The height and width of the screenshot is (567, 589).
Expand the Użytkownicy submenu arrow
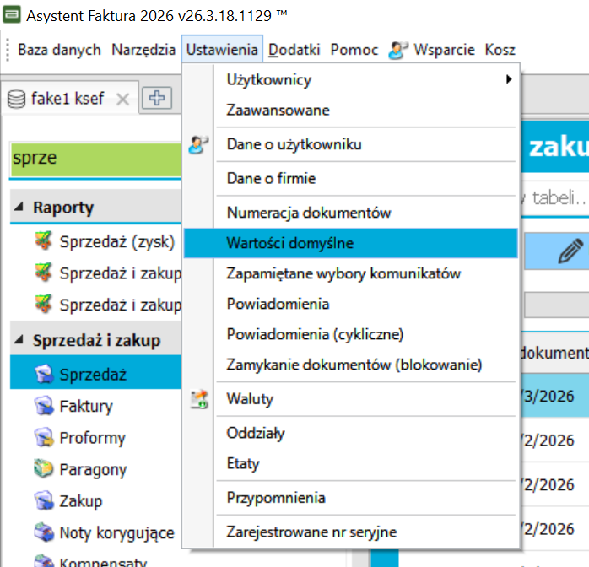[x=508, y=79]
